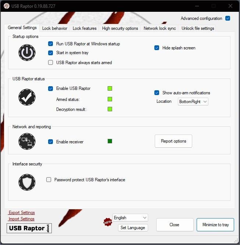
Task: Toggle Show auto-arm notifications checkbox
Action: point(157,92)
